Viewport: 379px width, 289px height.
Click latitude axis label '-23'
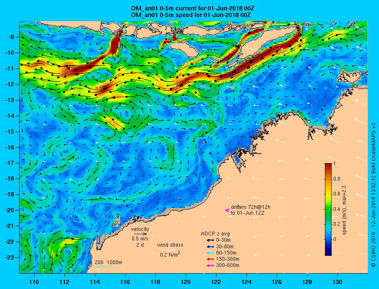[10, 257]
